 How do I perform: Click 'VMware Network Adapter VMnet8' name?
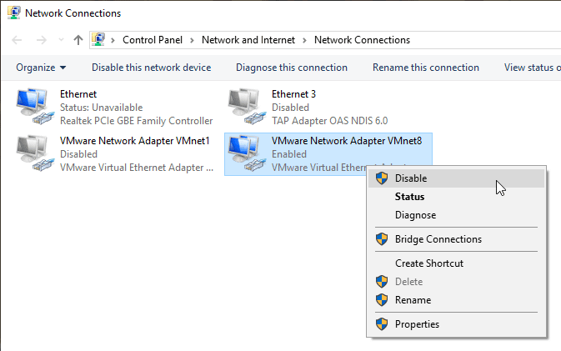tap(347, 141)
